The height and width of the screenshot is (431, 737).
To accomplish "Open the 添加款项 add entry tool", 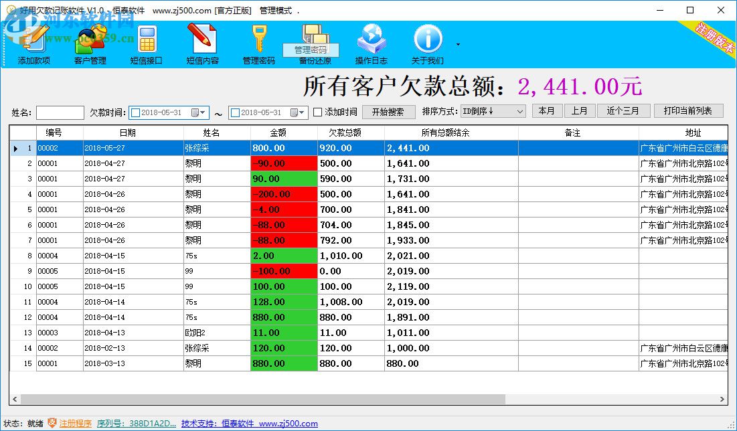I will 34,44.
